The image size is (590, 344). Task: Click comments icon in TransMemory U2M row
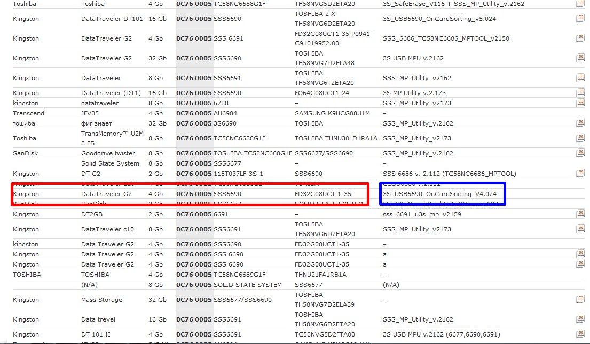580,138
